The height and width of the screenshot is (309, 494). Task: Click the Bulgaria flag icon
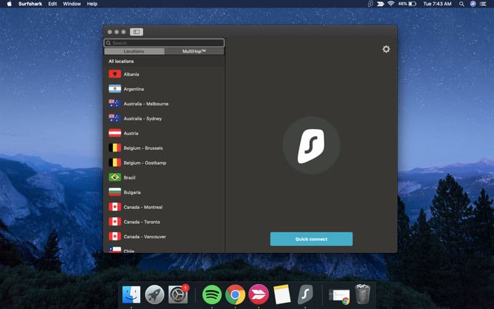point(115,192)
